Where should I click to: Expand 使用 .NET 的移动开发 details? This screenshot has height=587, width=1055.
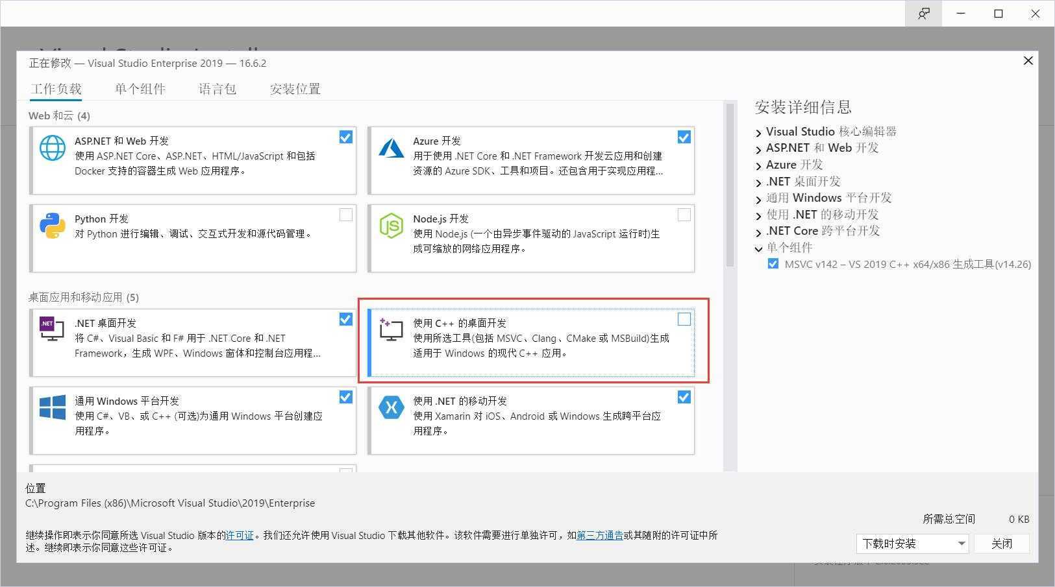pyautogui.click(x=758, y=216)
